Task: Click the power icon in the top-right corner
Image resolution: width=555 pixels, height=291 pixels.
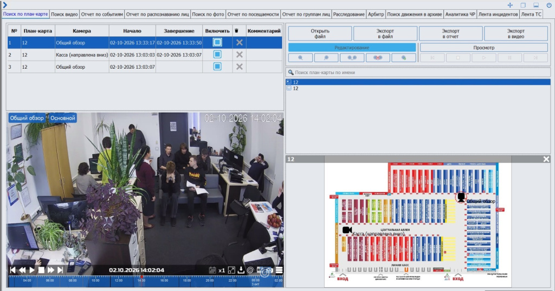Action: [x=548, y=5]
